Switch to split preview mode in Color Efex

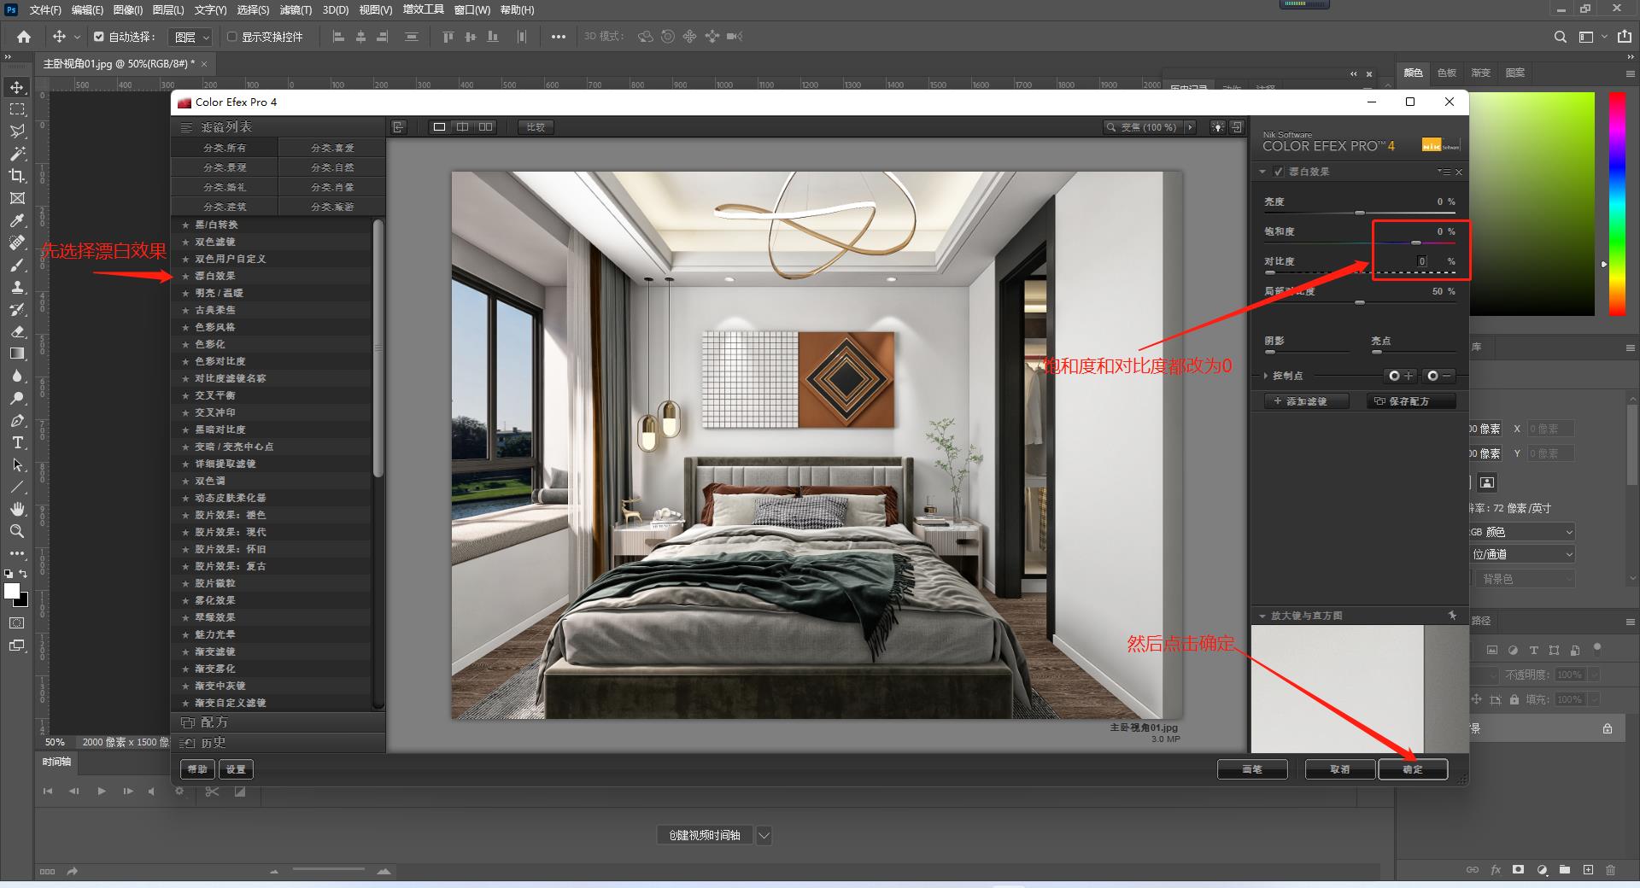tap(462, 126)
